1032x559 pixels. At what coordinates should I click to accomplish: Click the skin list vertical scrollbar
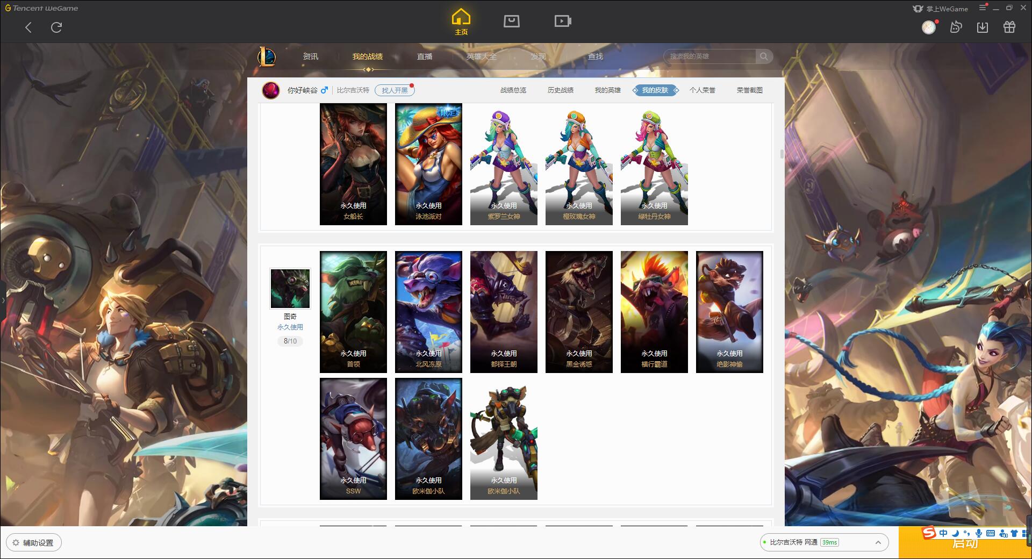[782, 154]
